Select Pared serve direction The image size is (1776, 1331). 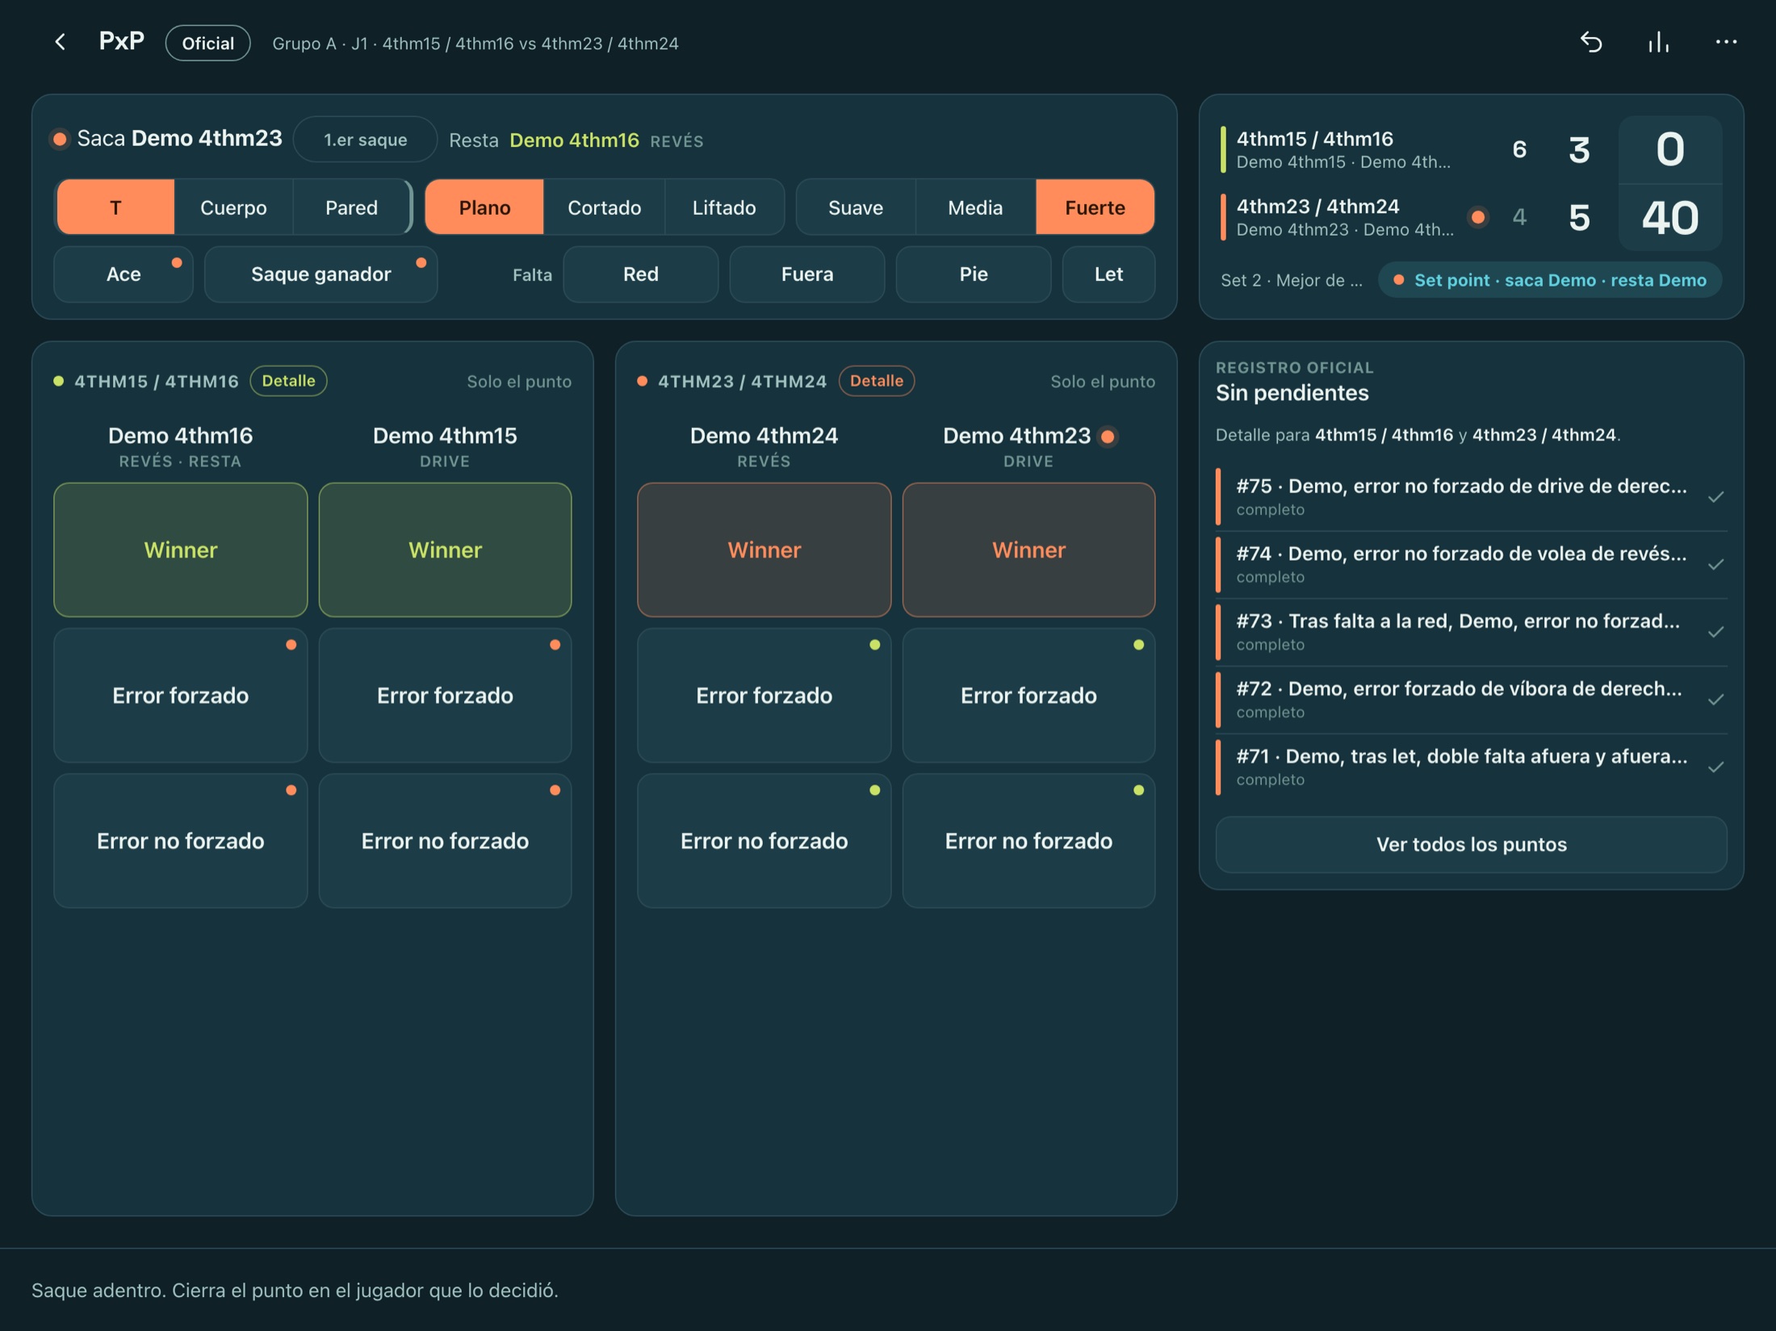click(351, 207)
